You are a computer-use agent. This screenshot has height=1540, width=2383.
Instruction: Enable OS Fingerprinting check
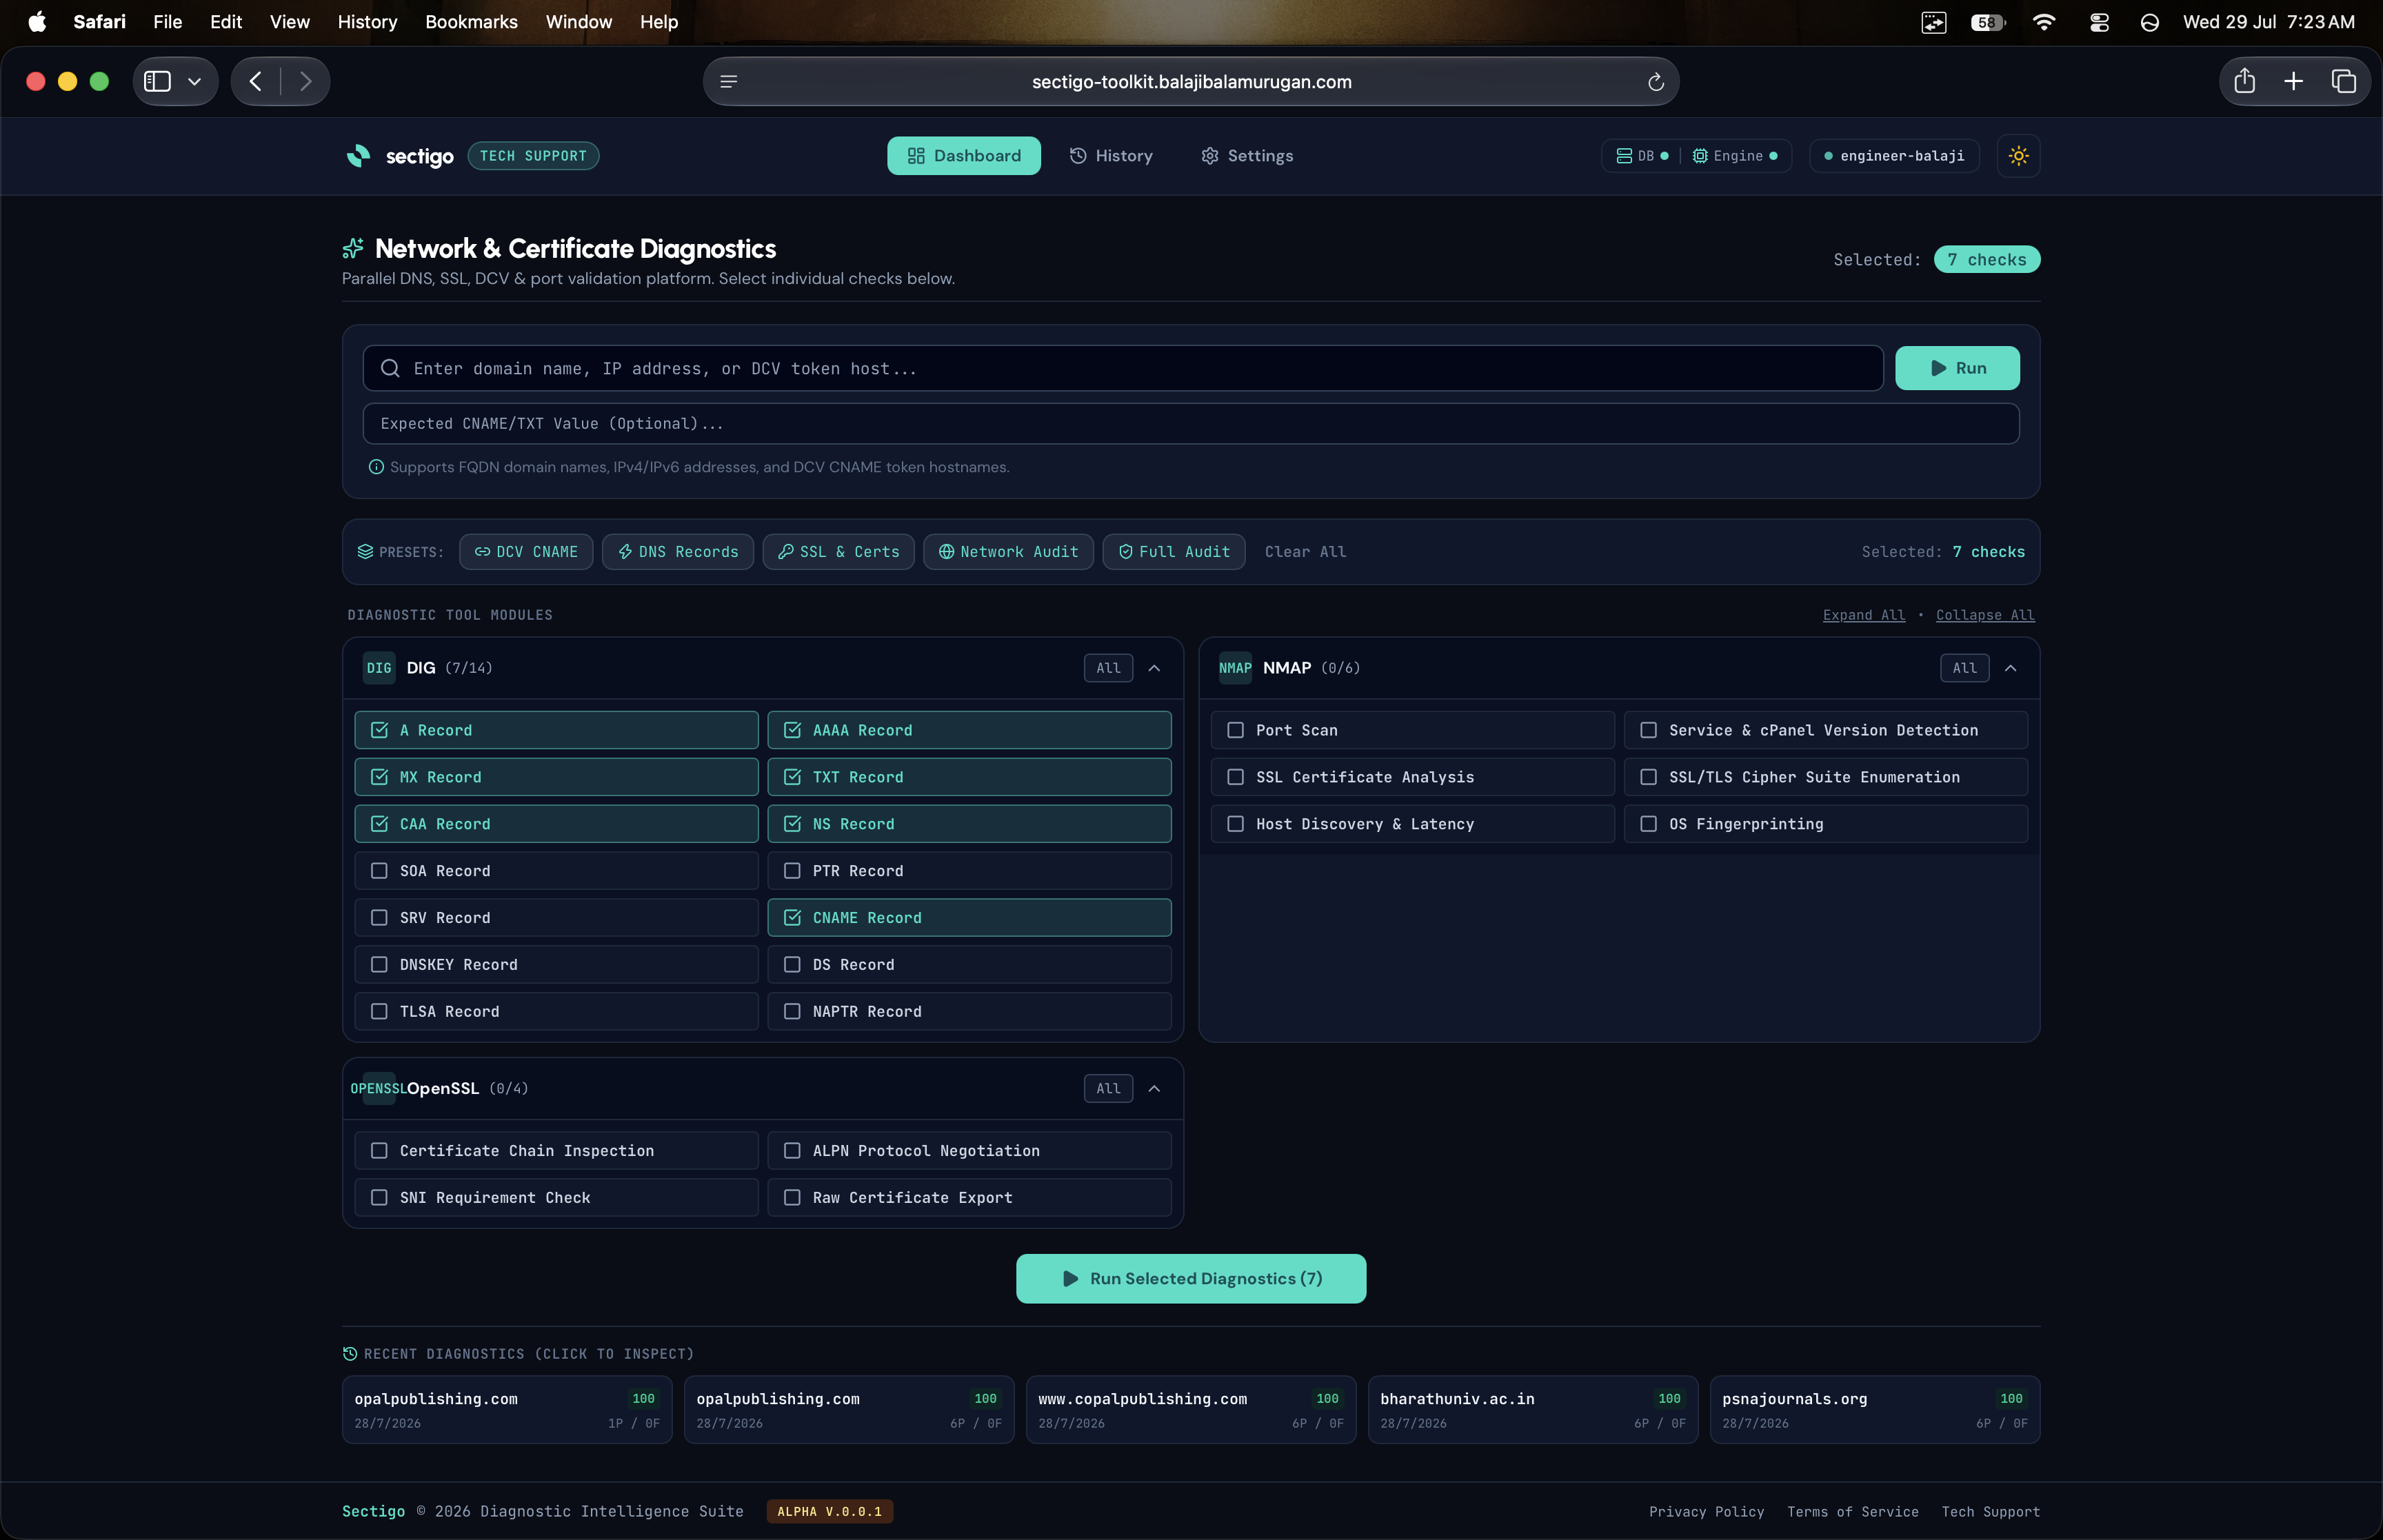click(1648, 824)
